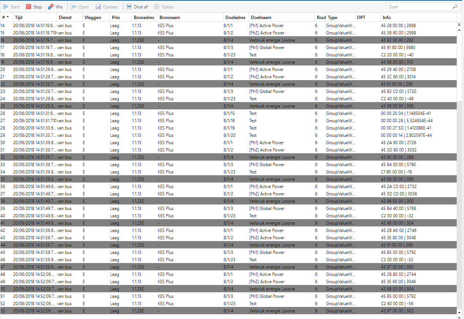Viewport: 464px width, 319px height.
Task: Select the Info value 'C2 40 00 00 | -48'
Action: tap(397, 99)
